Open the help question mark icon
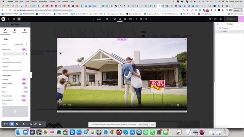 click(x=215, y=19)
